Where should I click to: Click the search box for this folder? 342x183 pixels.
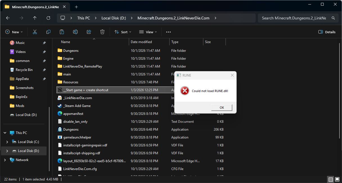point(298,18)
